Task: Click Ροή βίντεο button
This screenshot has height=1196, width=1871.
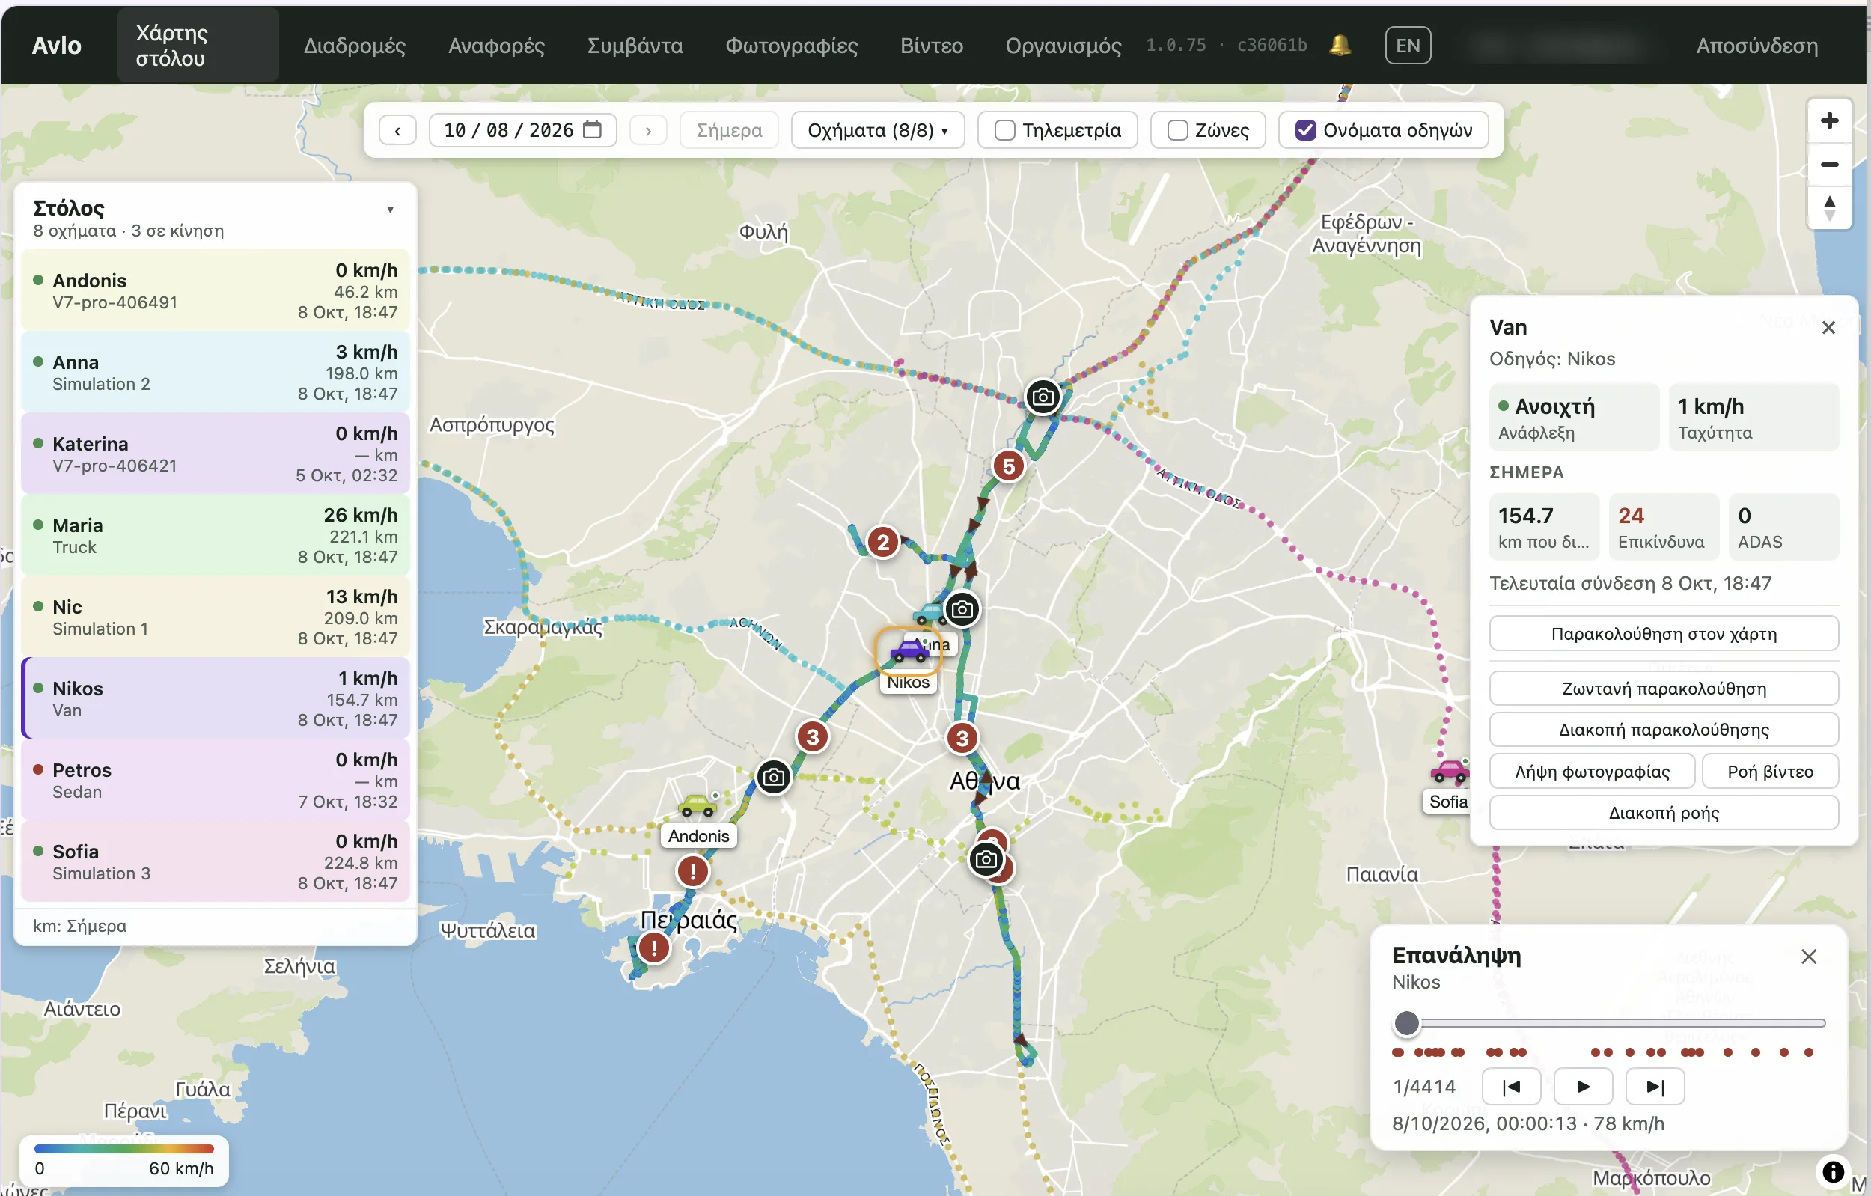Action: click(x=1770, y=772)
